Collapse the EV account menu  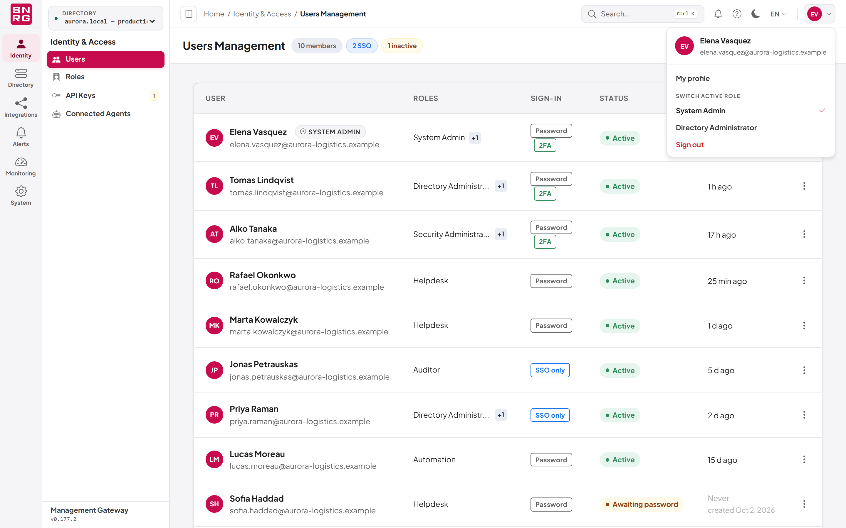point(819,14)
